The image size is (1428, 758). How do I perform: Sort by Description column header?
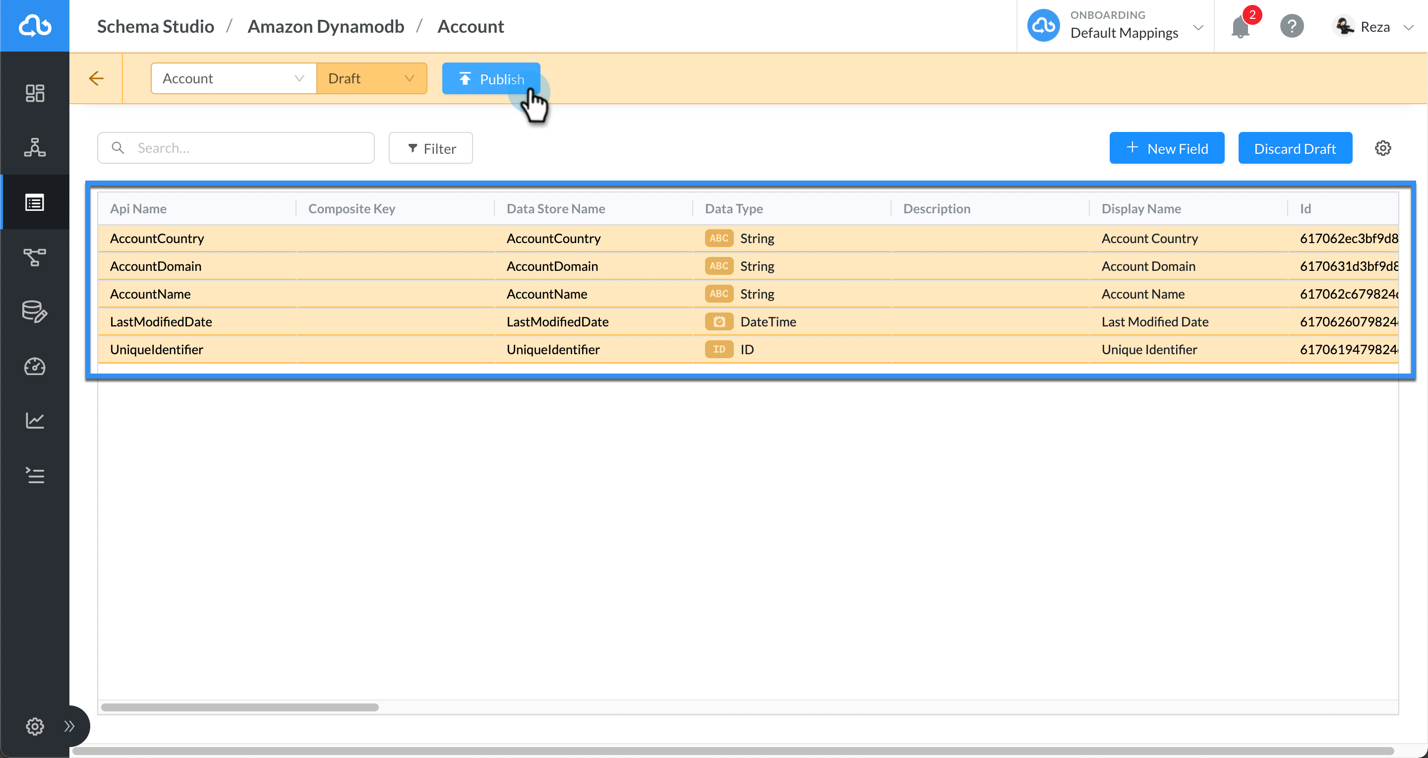pos(936,208)
